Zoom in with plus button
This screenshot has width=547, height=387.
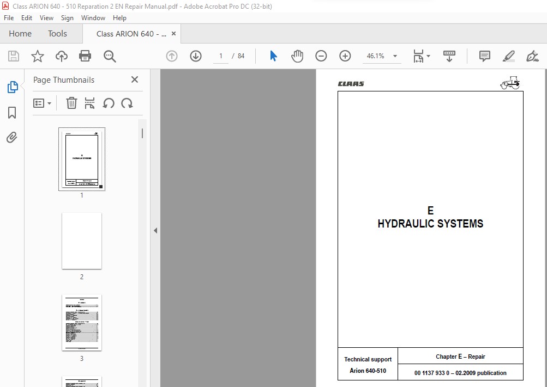point(345,56)
